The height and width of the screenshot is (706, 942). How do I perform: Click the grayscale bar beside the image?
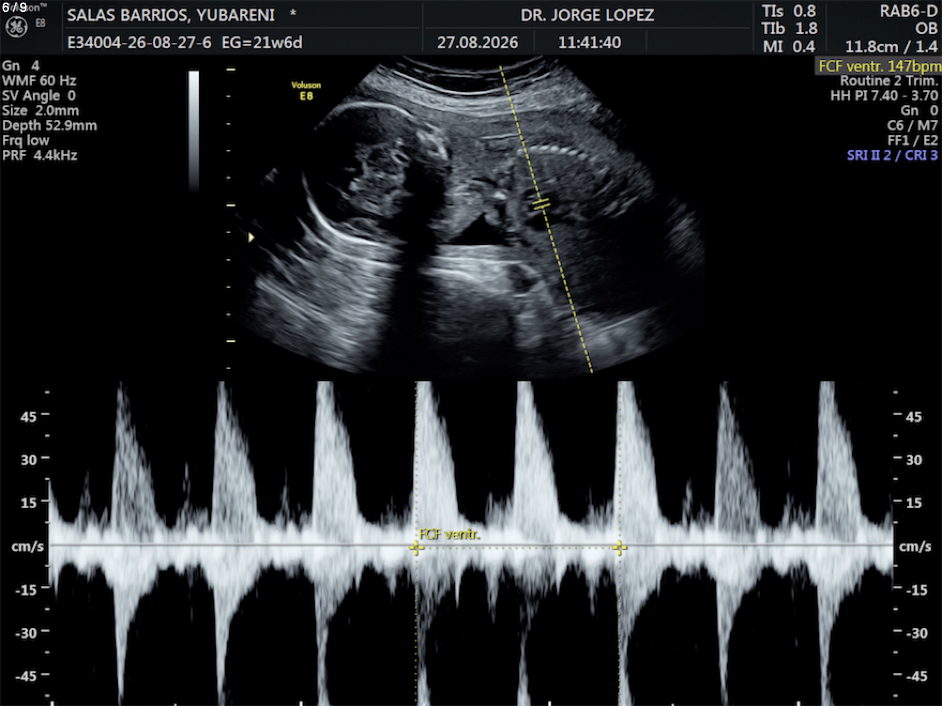pyautogui.click(x=194, y=131)
